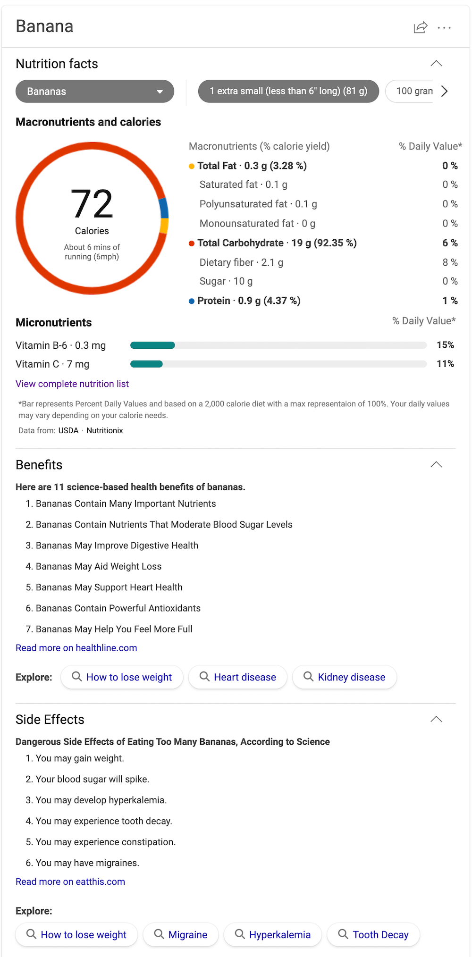Viewport: 472px width, 957px height.
Task: Open Read more on healthline.com
Action: click(76, 648)
